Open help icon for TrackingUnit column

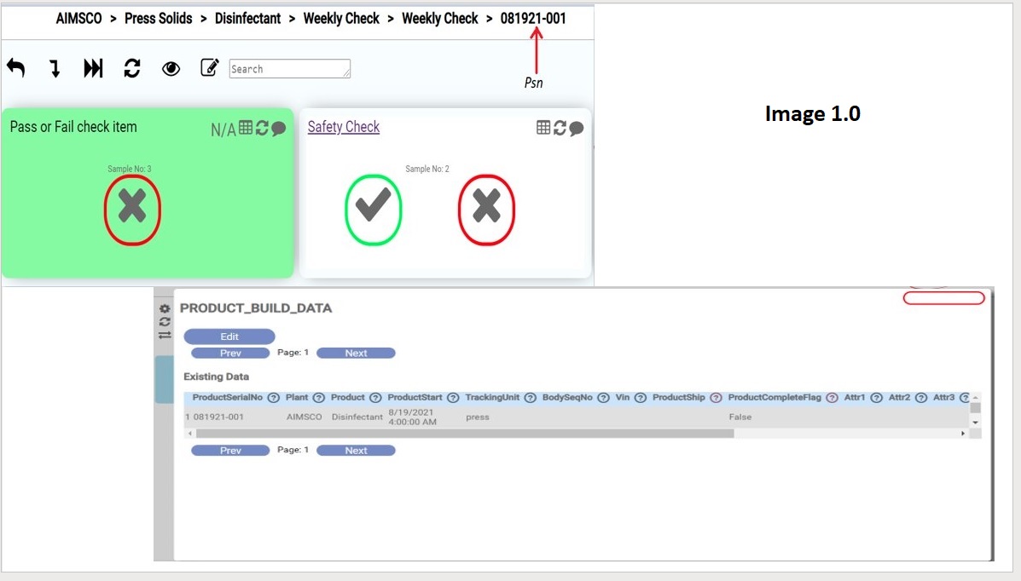530,398
